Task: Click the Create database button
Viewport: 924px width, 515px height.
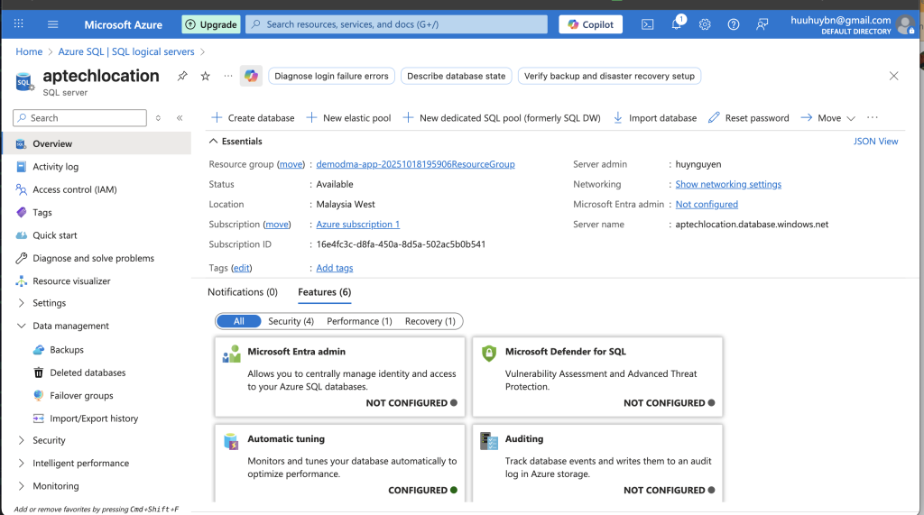Action: [253, 118]
